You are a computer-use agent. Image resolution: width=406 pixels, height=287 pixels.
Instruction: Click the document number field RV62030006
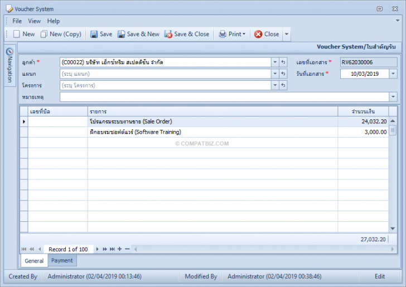tap(369, 62)
